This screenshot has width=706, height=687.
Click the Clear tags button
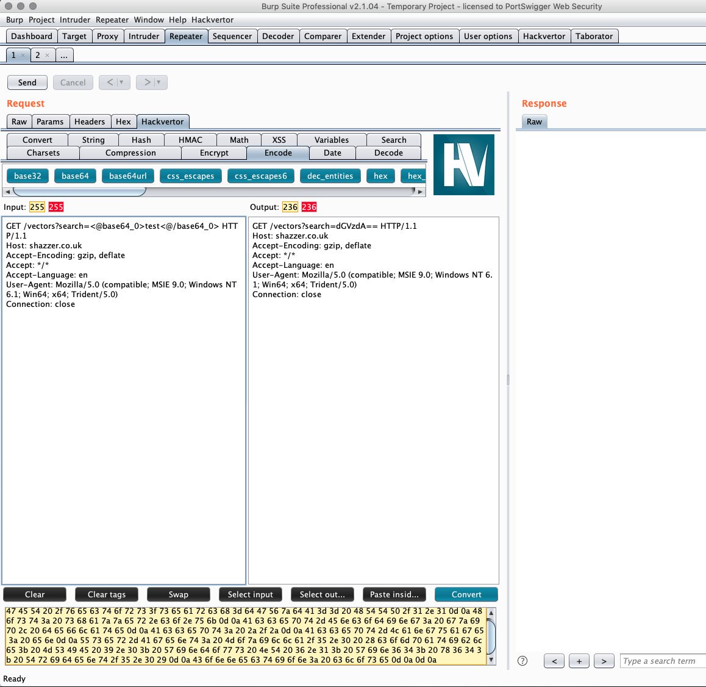107,595
